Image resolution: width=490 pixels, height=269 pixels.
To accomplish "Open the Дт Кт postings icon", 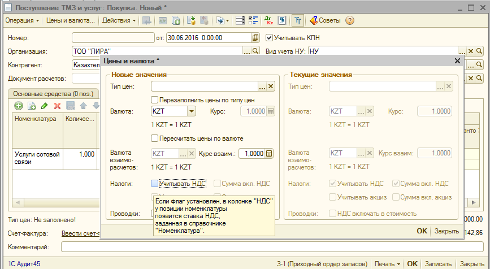I will (268, 20).
